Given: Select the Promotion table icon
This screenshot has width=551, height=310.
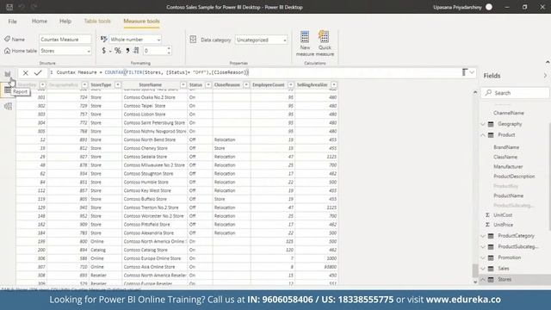Looking at the screenshot, I should point(491,257).
